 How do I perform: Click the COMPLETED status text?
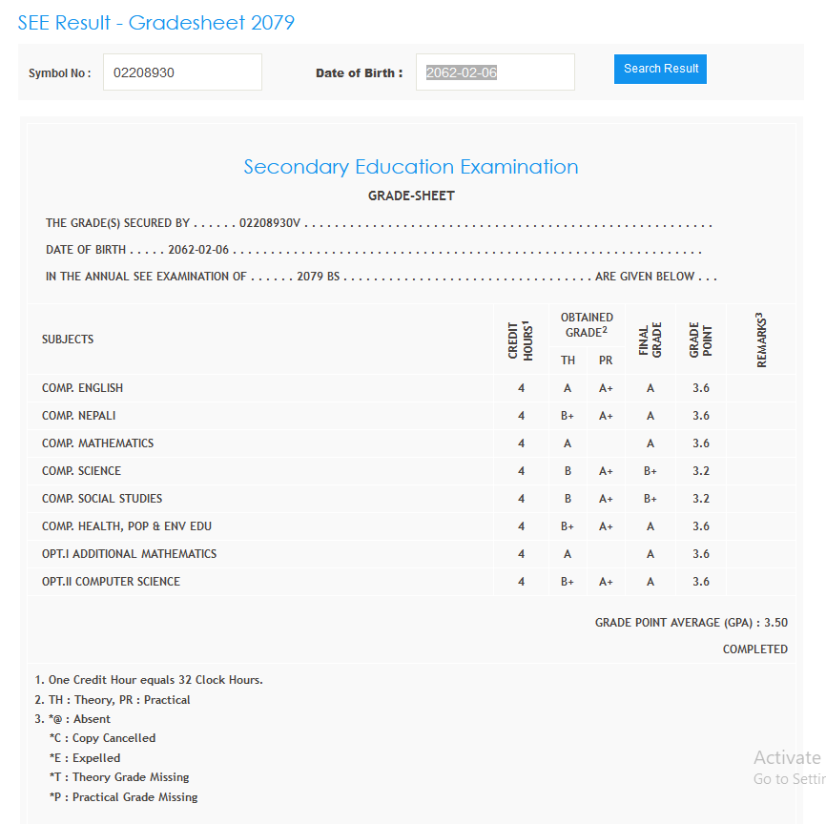(754, 649)
